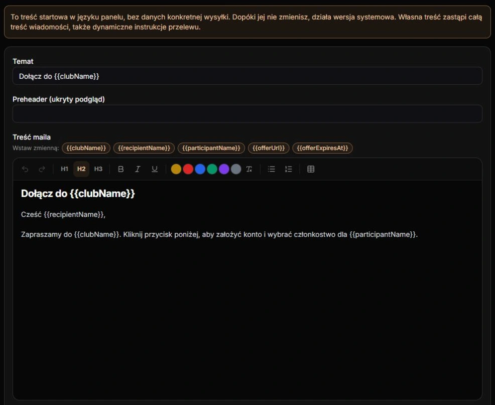The height and width of the screenshot is (405, 495).
Task: Click the info banner about 'treść startowa'
Action: 247,22
